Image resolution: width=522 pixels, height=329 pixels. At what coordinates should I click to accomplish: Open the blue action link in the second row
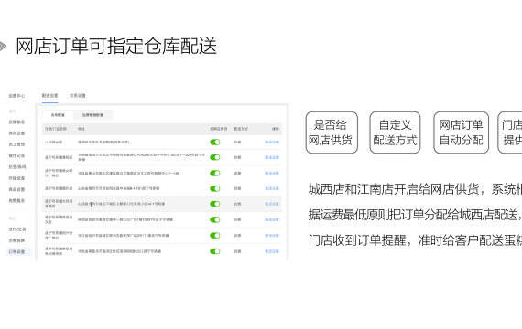point(272,157)
